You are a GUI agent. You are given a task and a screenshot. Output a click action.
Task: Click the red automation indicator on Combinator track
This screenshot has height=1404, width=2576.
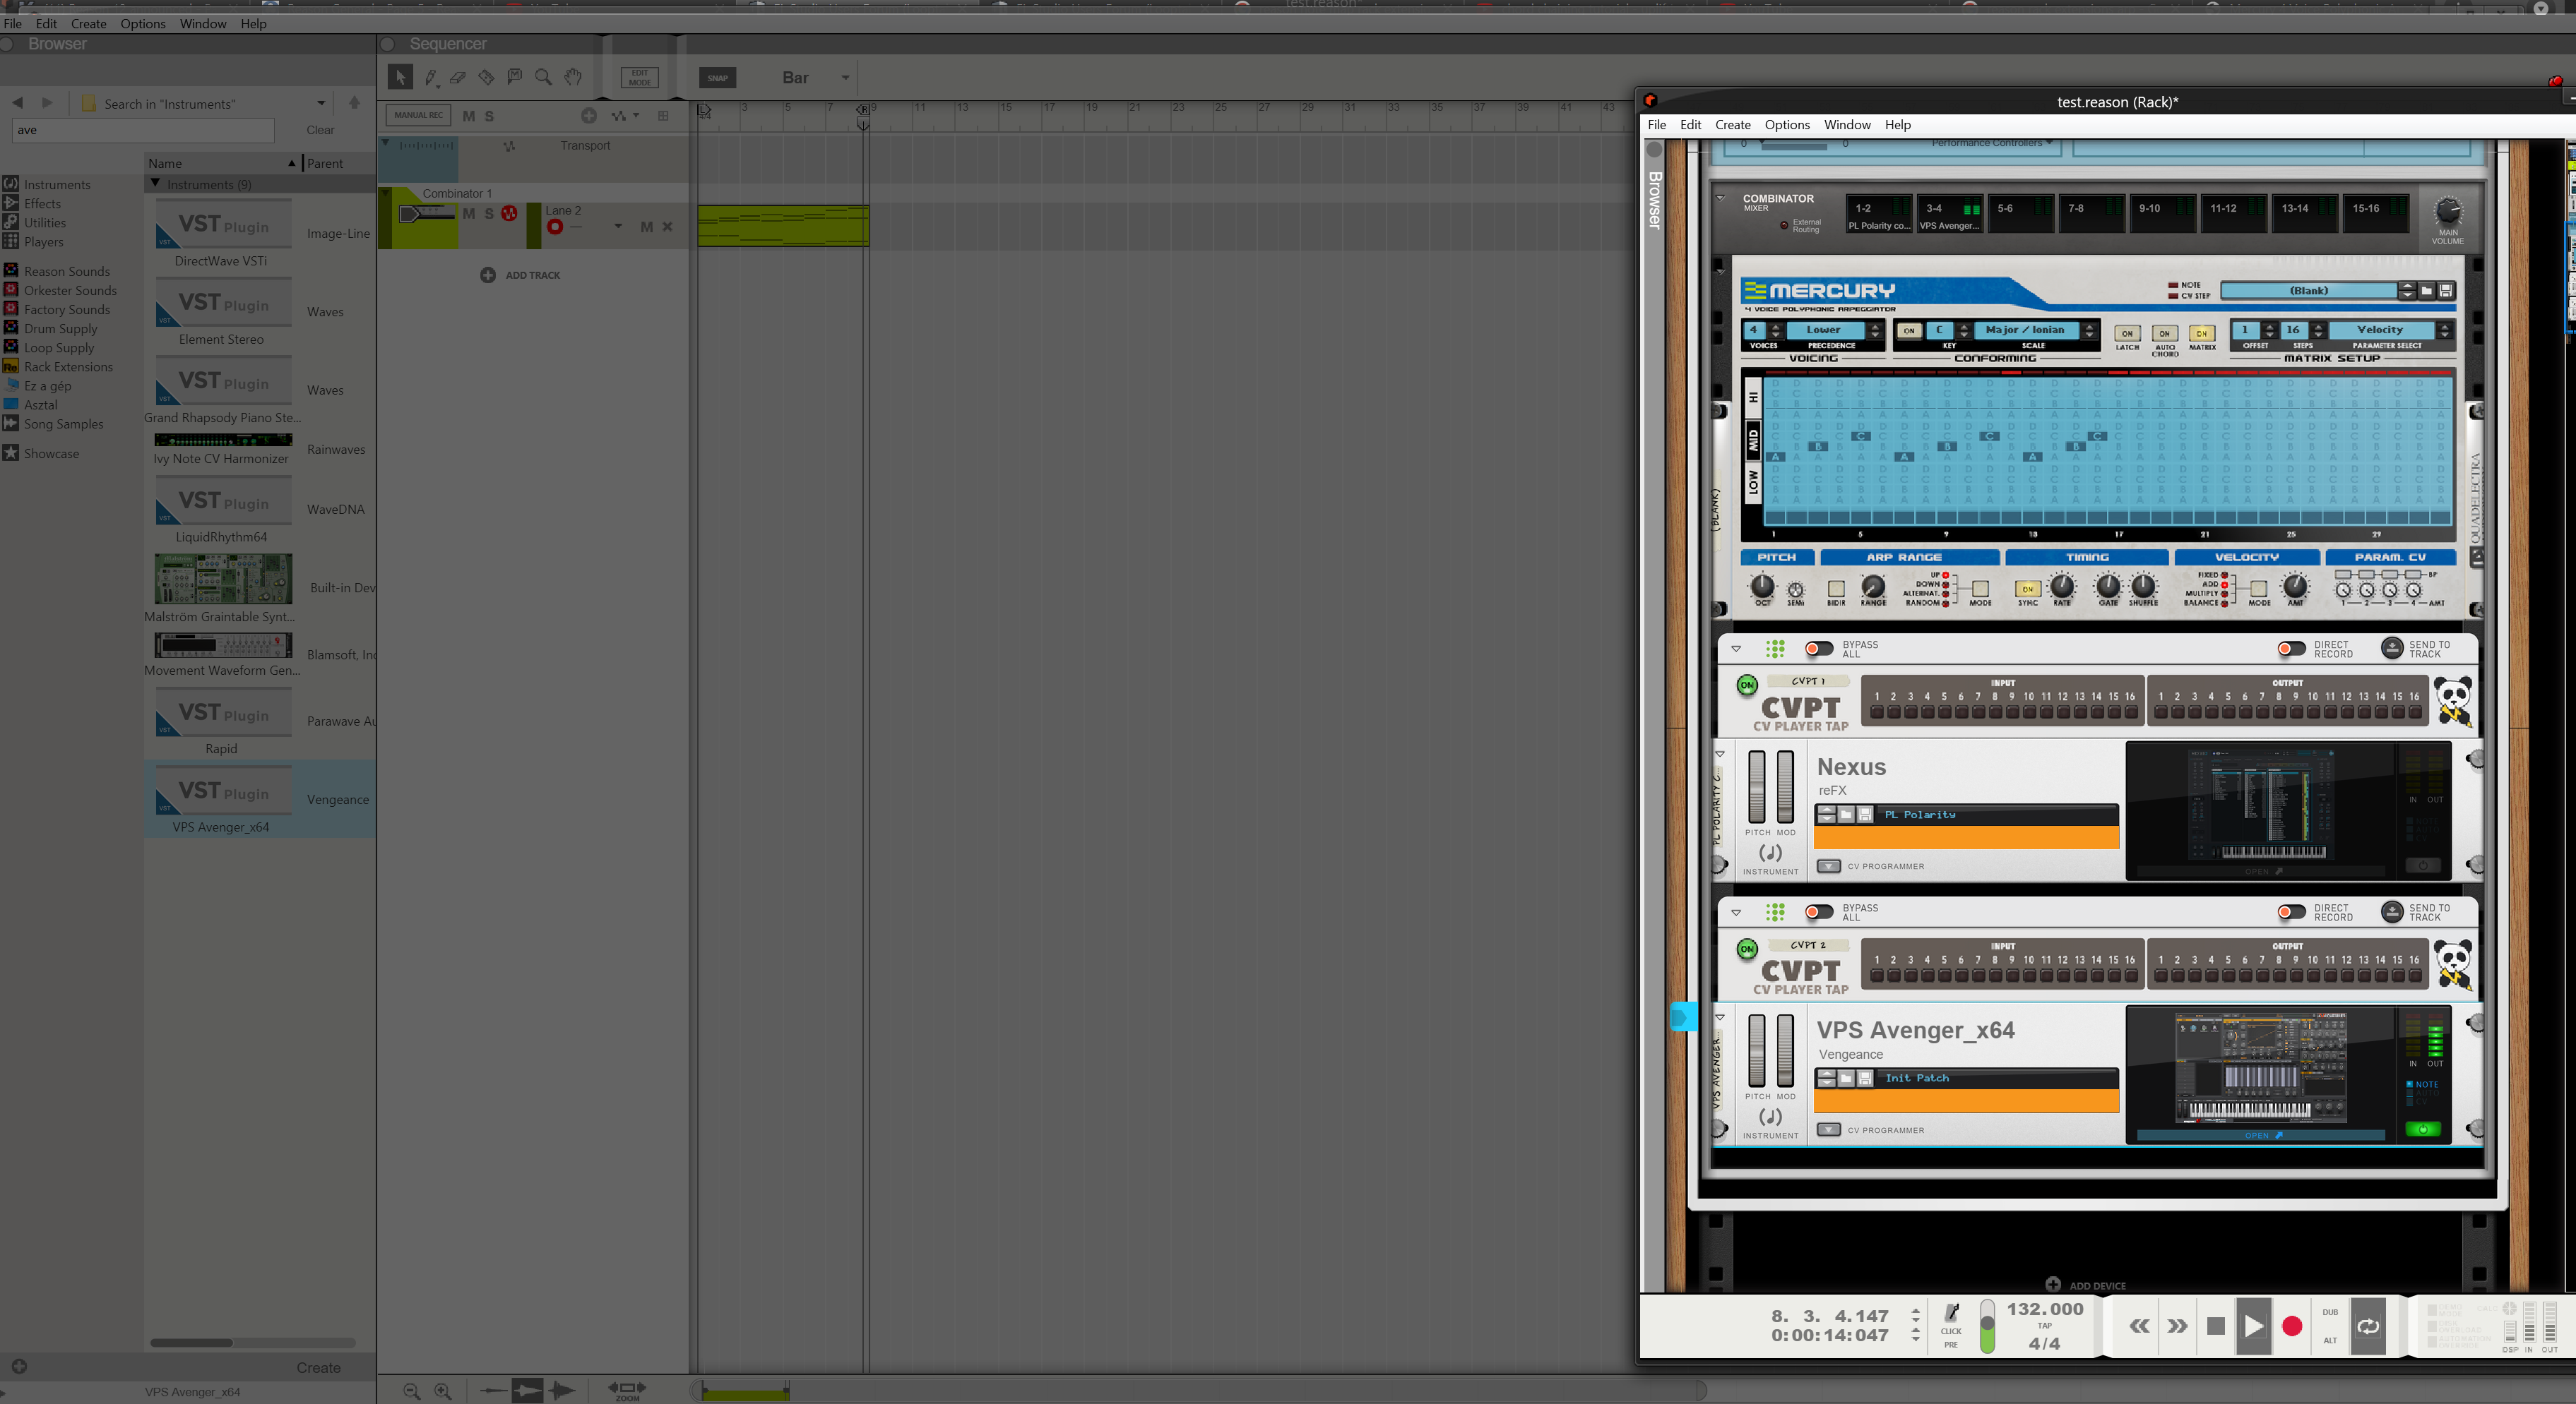click(509, 213)
